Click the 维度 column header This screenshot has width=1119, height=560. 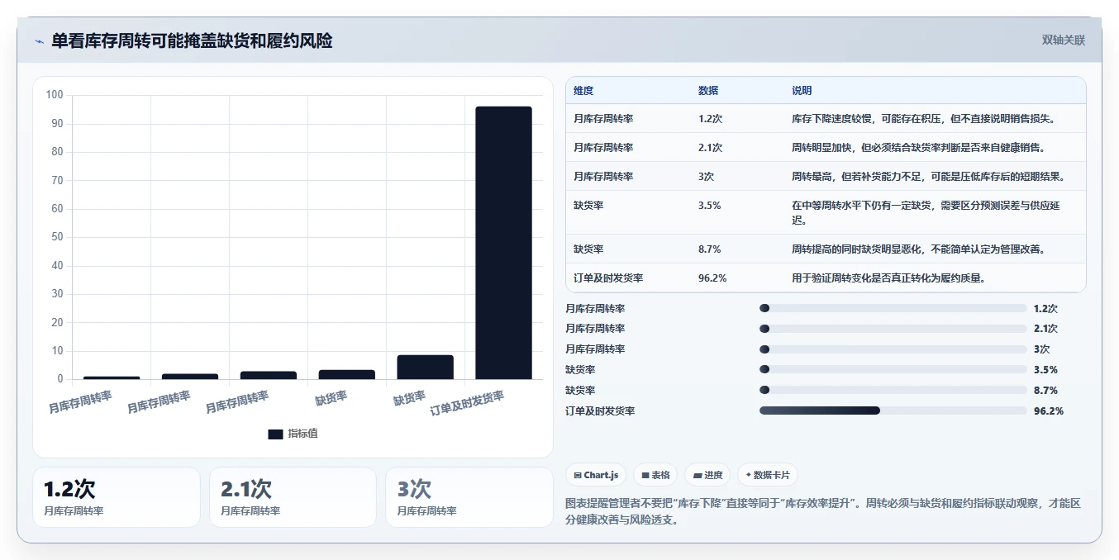point(583,91)
